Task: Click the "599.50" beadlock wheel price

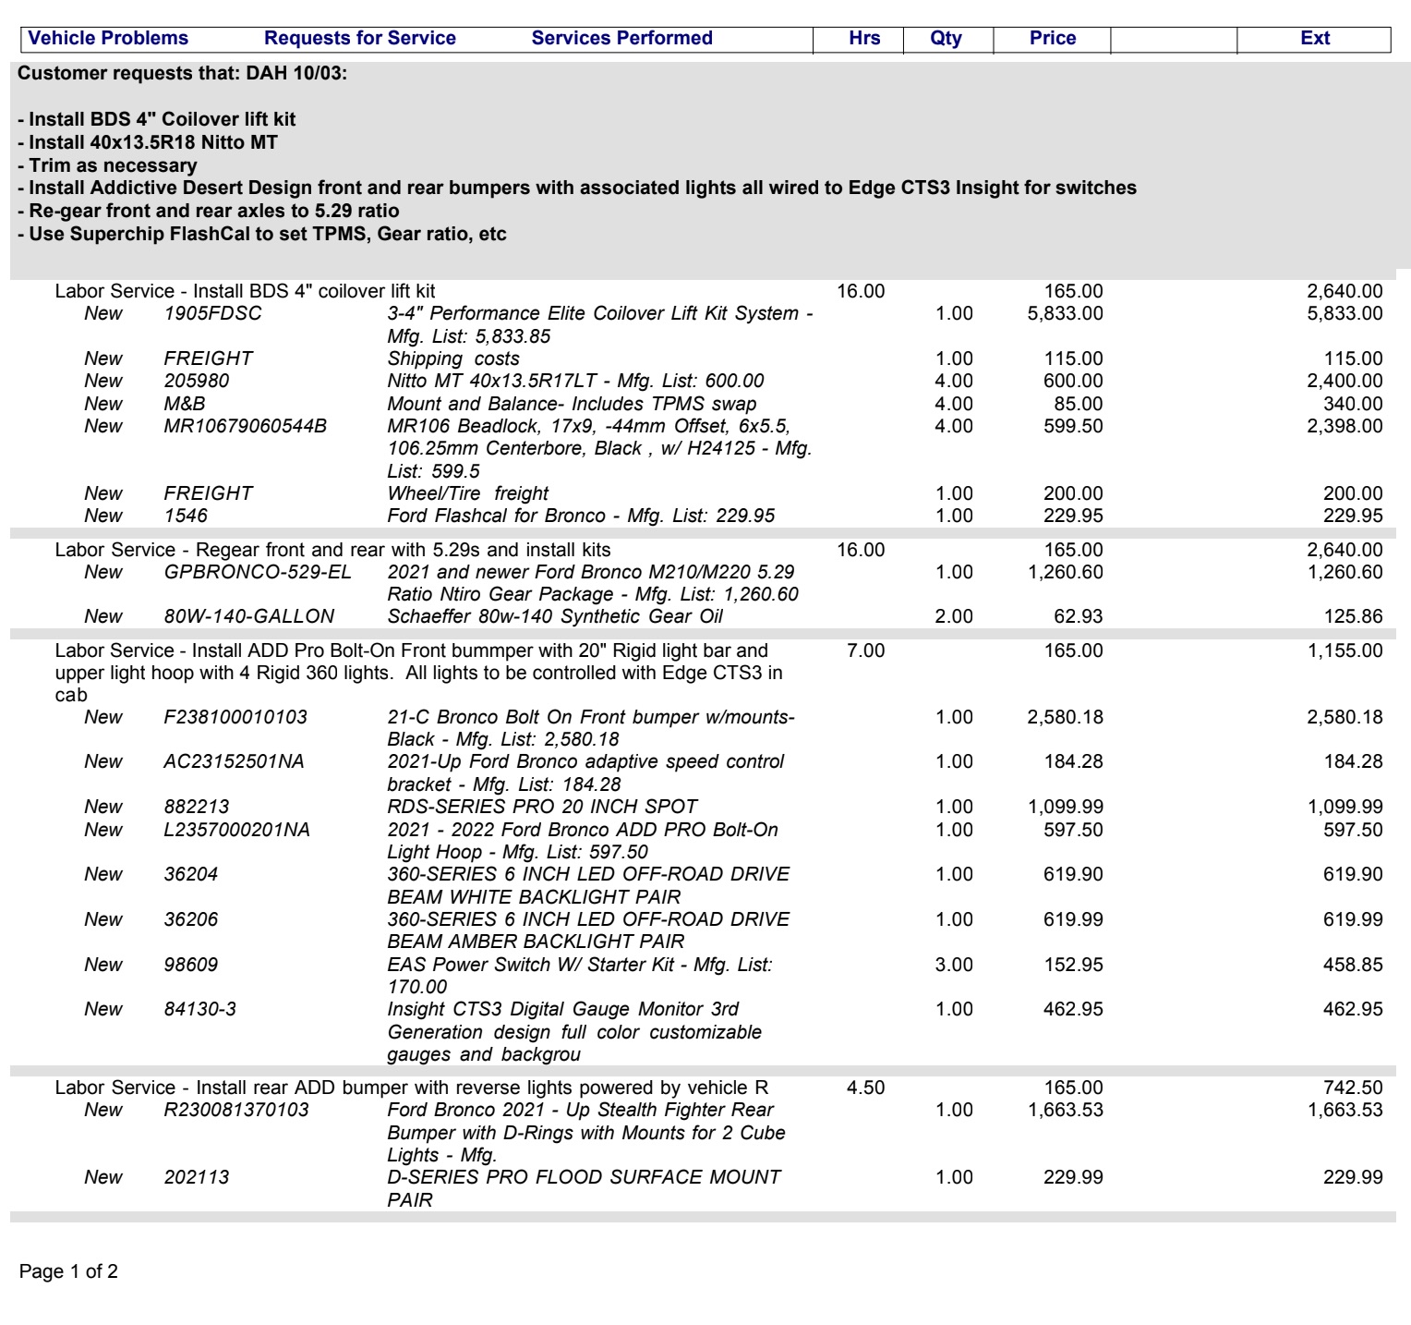Action: pos(1073,427)
